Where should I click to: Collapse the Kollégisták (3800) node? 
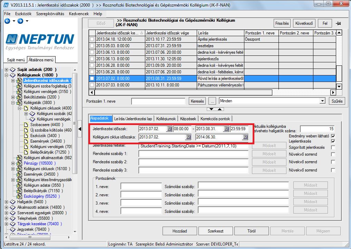13,103
